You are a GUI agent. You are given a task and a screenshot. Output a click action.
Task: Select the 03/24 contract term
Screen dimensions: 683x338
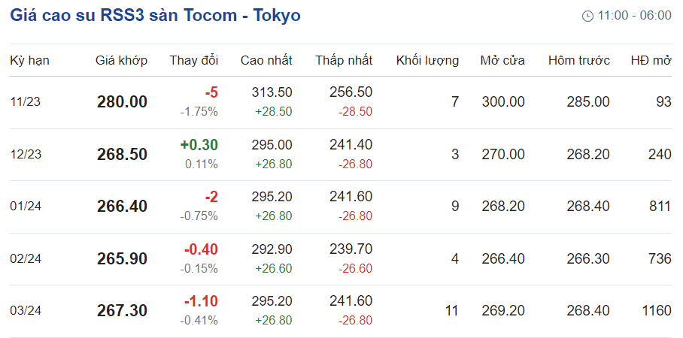26,310
